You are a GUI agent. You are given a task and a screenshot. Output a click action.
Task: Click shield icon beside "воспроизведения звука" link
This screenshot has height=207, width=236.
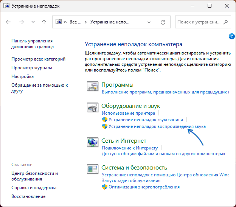105,126
